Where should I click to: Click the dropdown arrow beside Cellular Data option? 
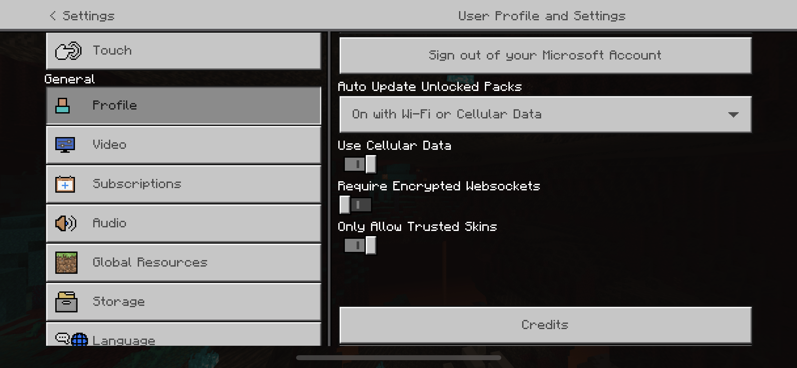click(x=733, y=114)
